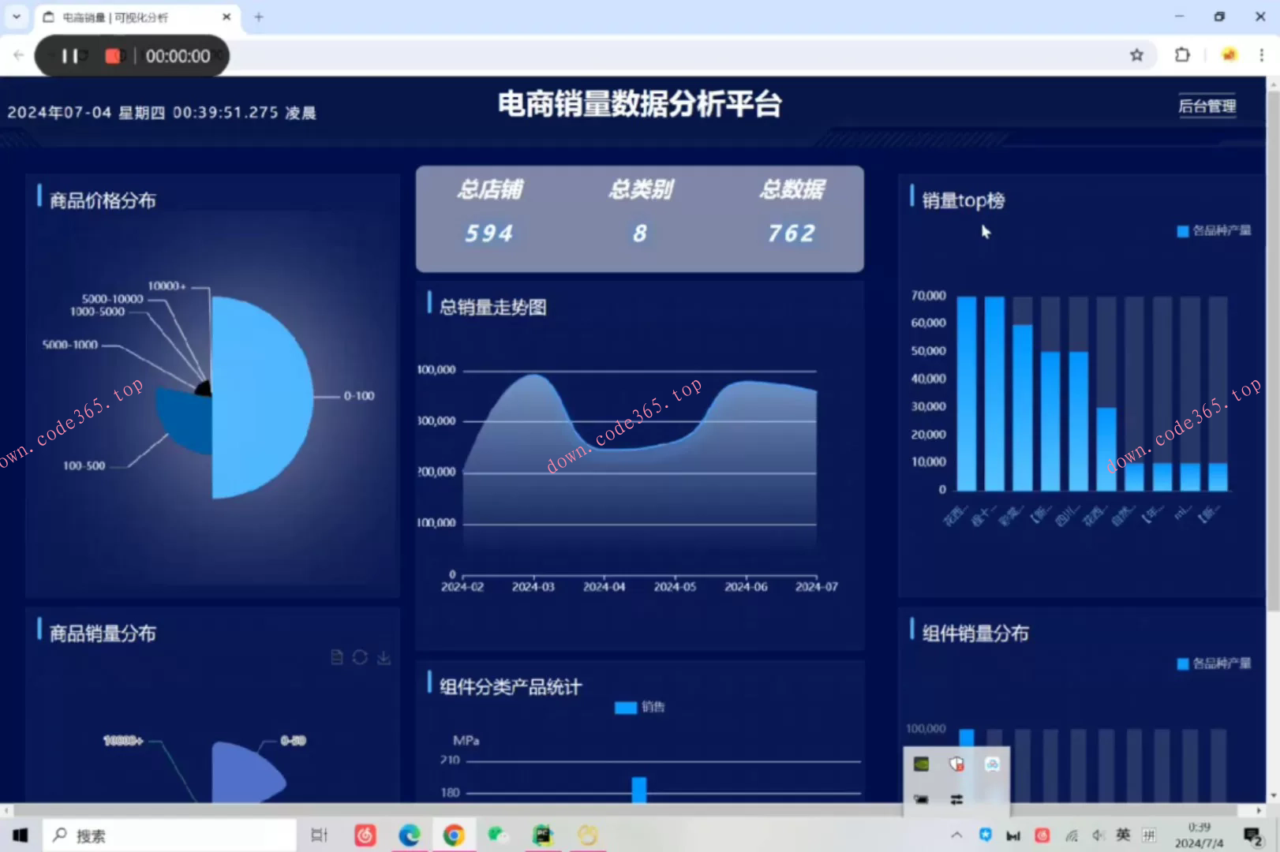Viewport: 1280px width, 852px height.
Task: Toggle the 各品种产量 legend in 销量top榜
Action: point(1214,230)
